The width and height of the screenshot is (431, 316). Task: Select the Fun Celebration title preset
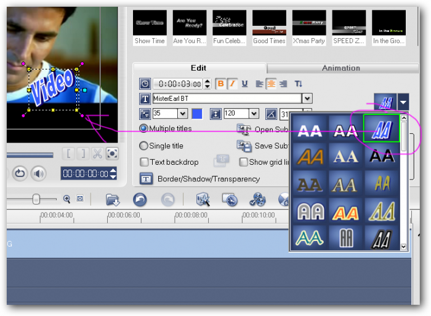(229, 28)
